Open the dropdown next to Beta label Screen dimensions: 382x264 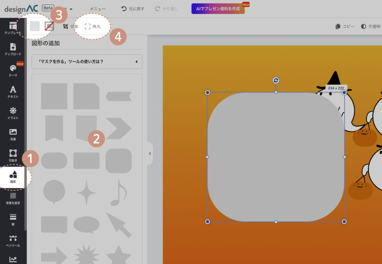[70, 9]
